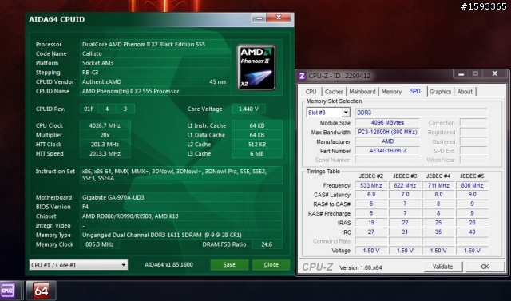
Task: Click the Code Name value Callisto
Action: [155, 53]
